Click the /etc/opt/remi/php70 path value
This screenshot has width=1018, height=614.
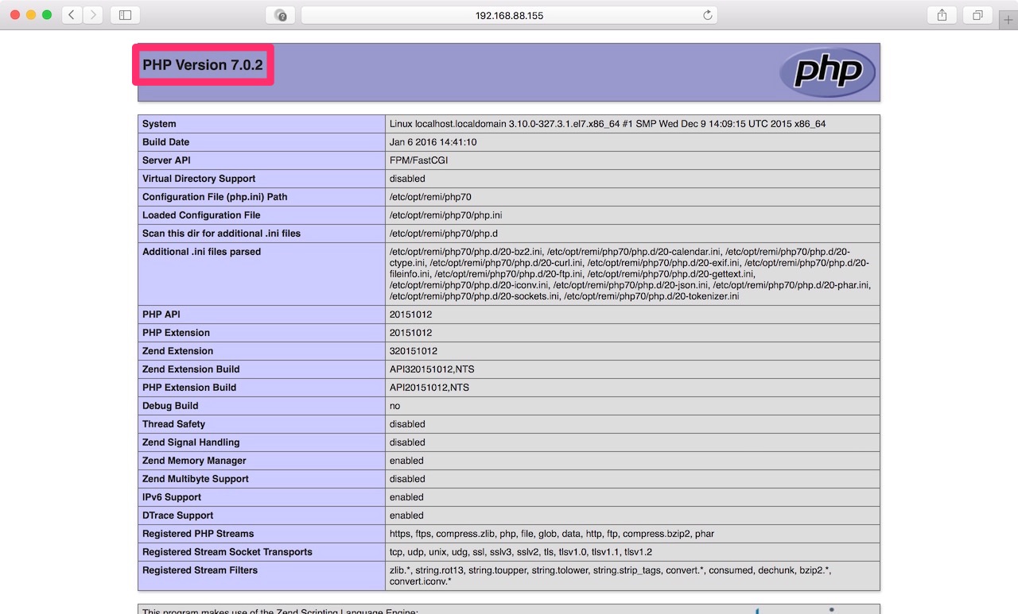430,197
